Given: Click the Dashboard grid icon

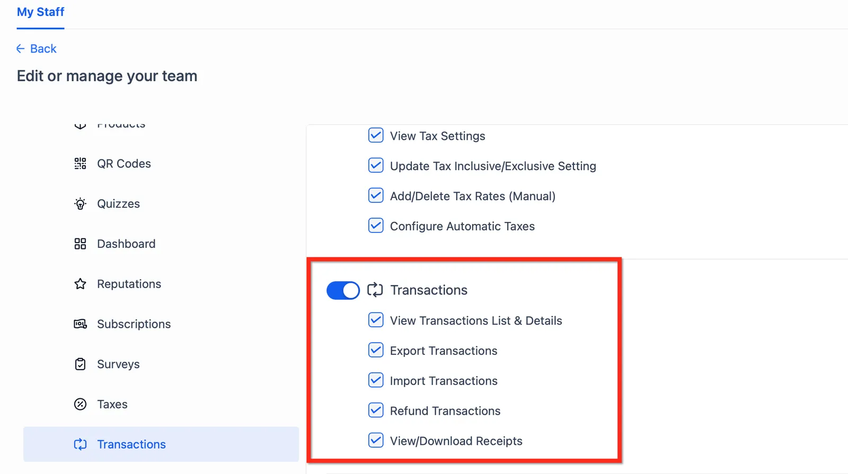Looking at the screenshot, I should click(80, 244).
